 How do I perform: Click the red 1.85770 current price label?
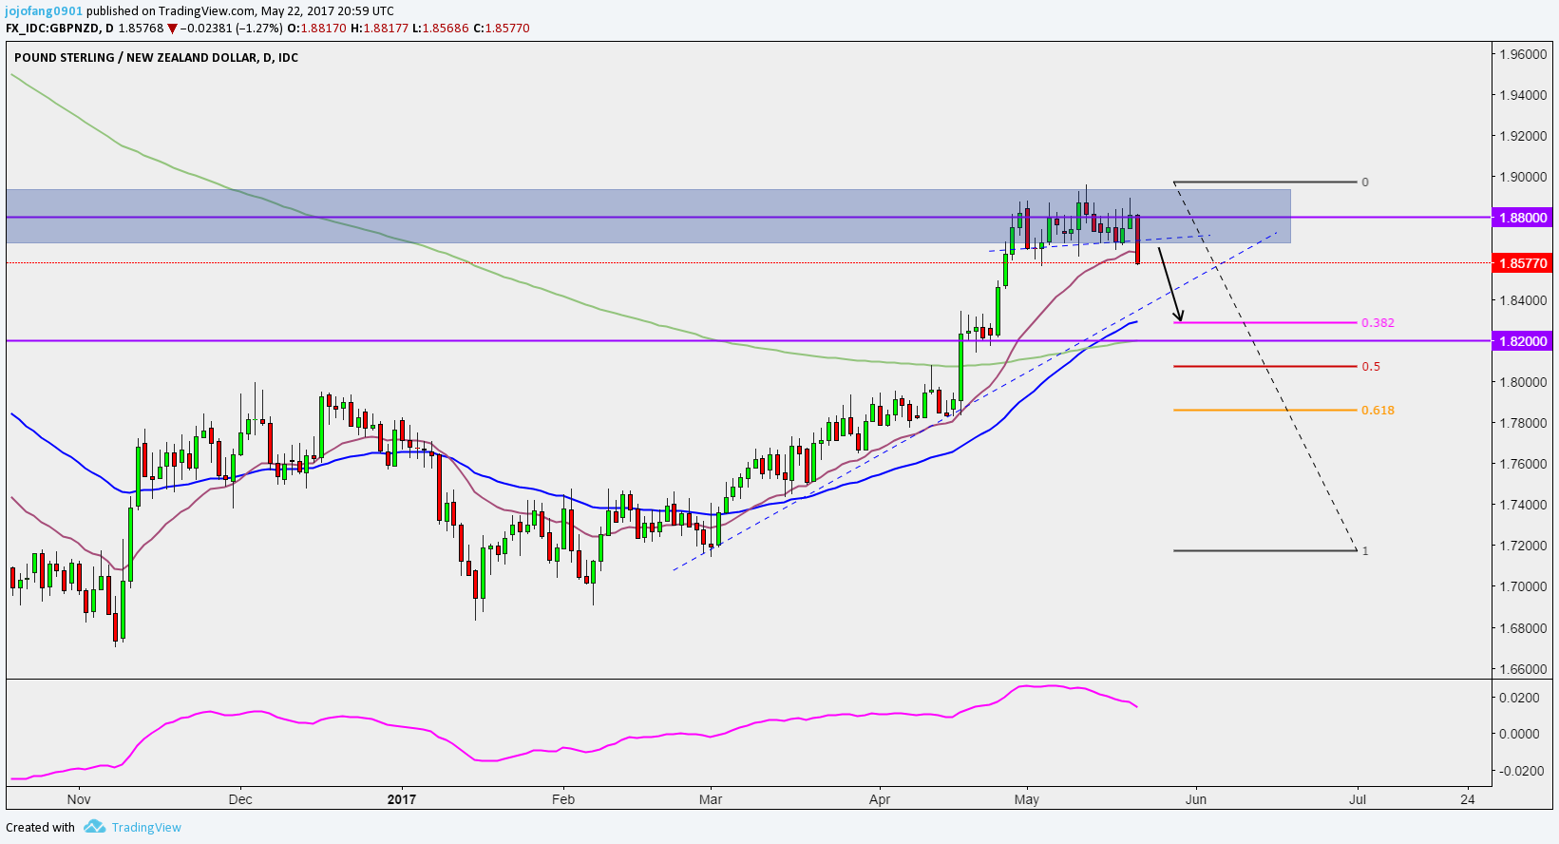pyautogui.click(x=1523, y=263)
